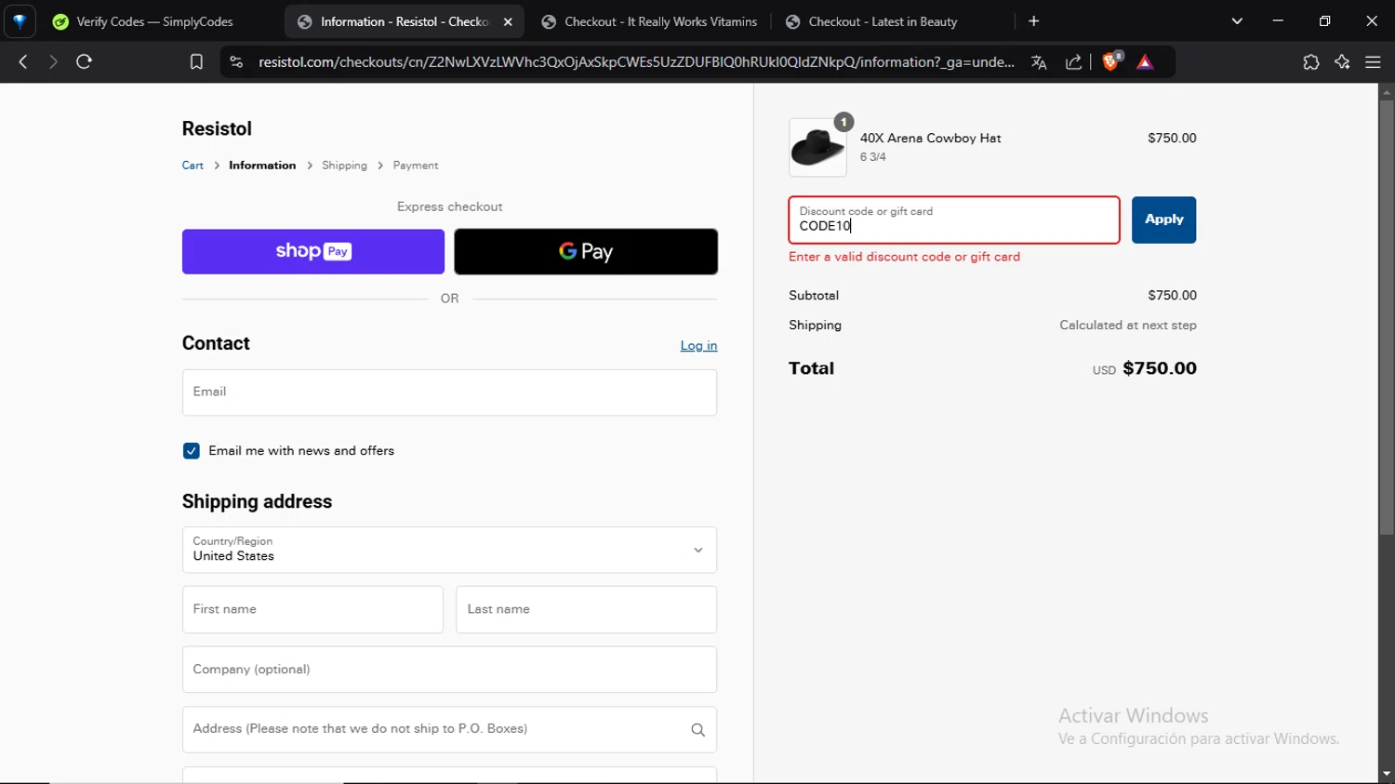Focus the Address input field
The image size is (1395, 784).
(x=449, y=730)
